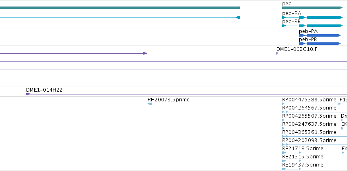
Task: Click the RE19437.5prime EST glyph
Action: pyautogui.click(x=292, y=169)
